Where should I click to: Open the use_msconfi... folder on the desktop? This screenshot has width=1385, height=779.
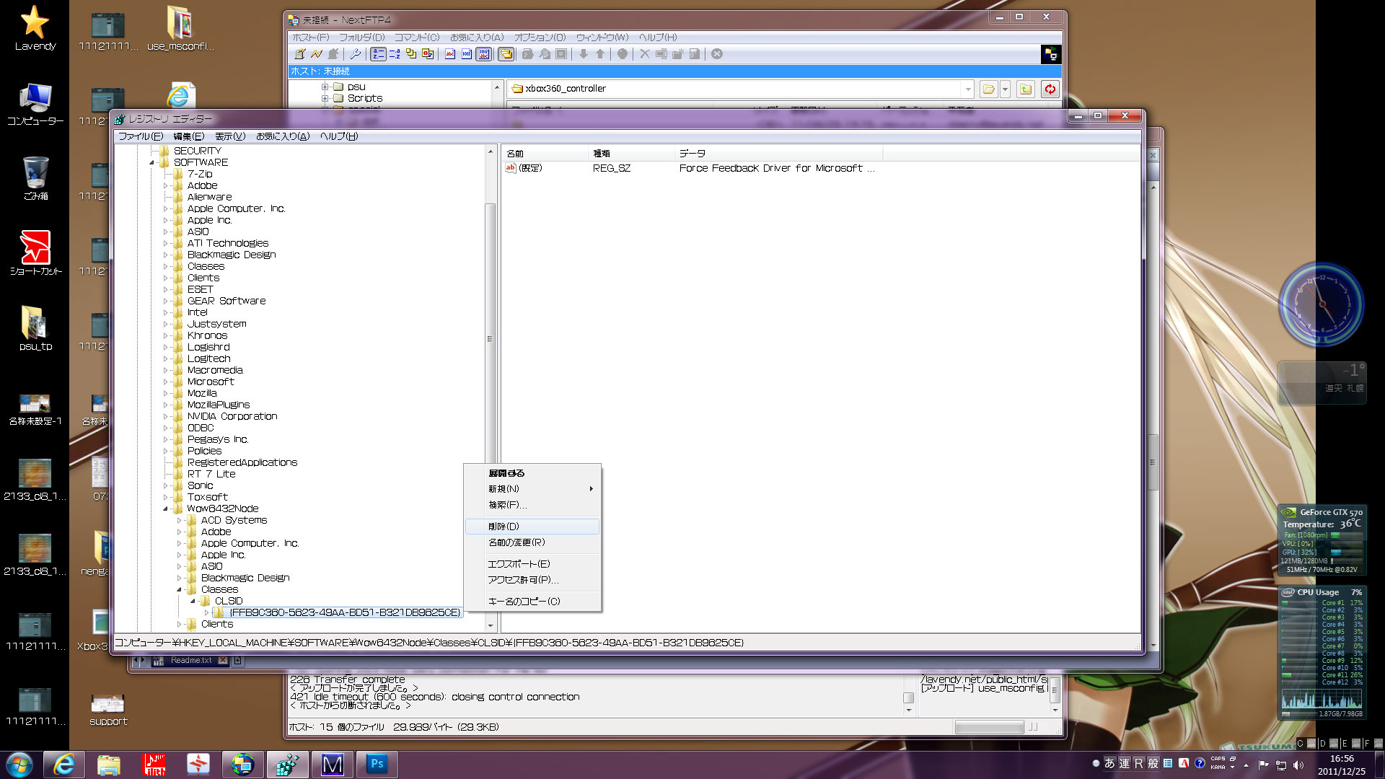180,29
